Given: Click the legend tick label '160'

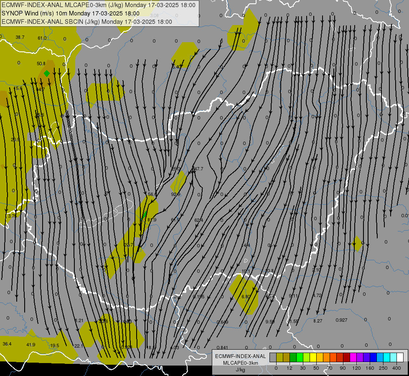Looking at the screenshot, I should 370,368.
